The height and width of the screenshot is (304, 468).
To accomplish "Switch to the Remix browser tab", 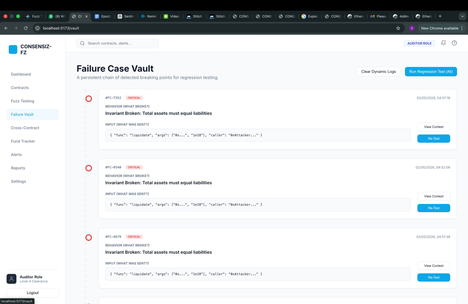I will coord(149,16).
